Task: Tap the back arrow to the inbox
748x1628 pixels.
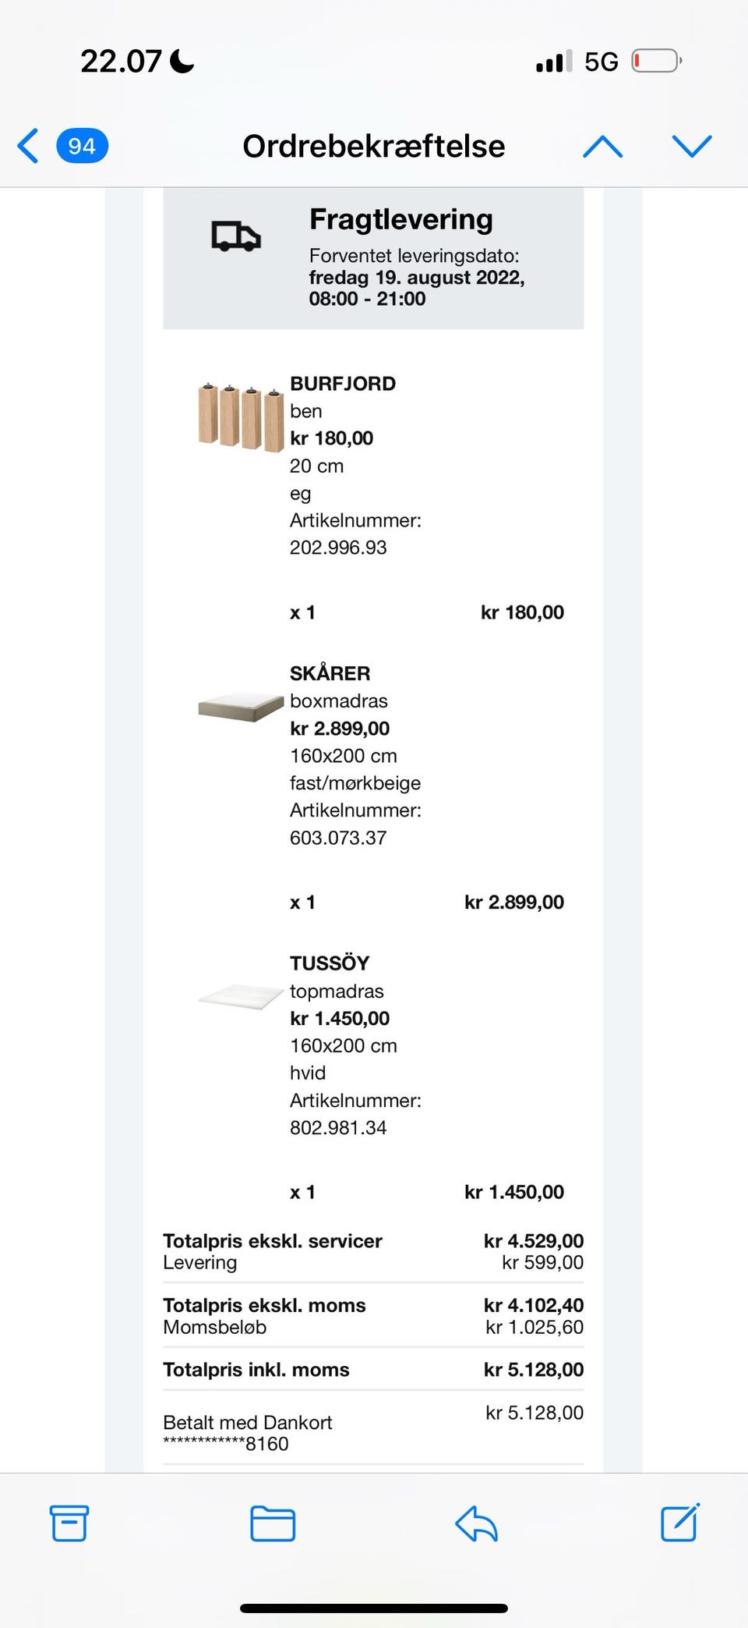Action: point(28,146)
